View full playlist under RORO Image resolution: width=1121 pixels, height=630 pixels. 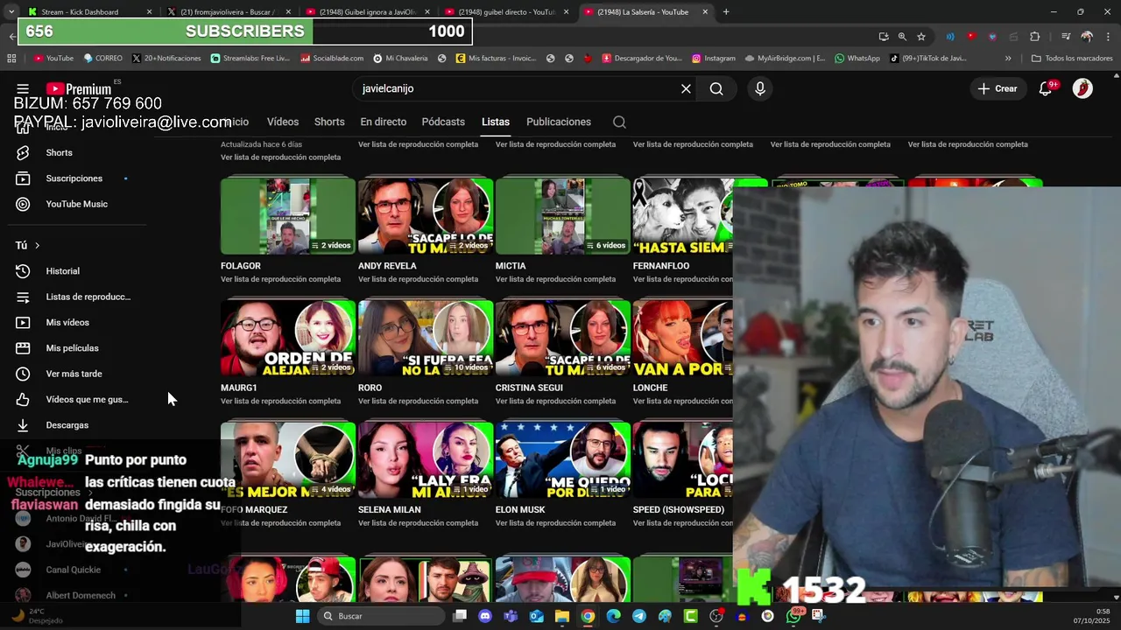pos(418,401)
